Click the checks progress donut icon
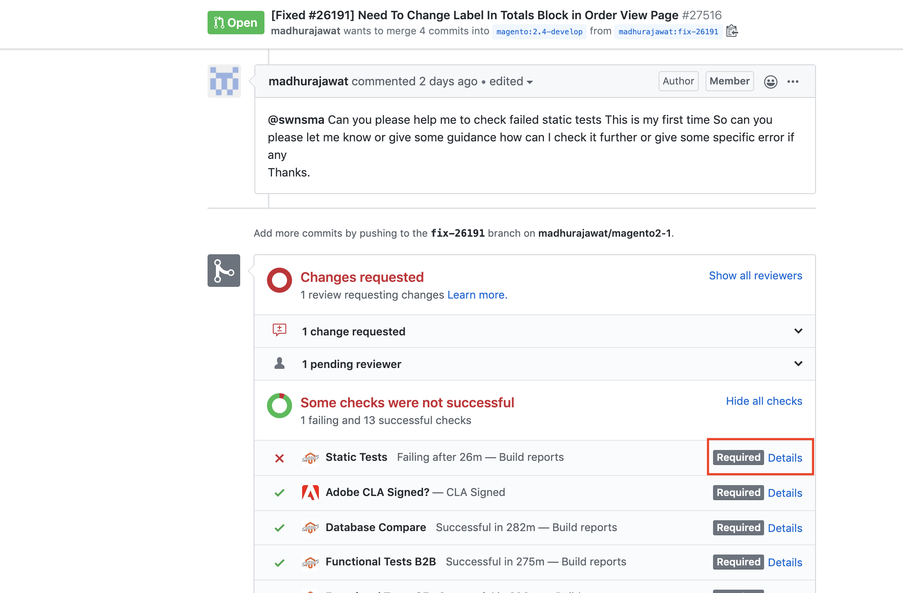 pyautogui.click(x=280, y=406)
